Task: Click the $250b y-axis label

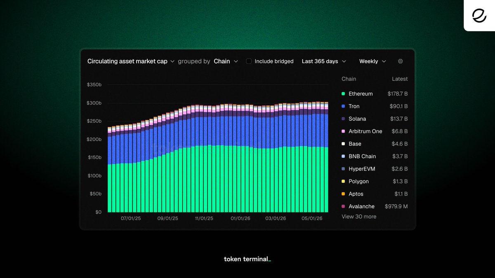Action: 94,121
